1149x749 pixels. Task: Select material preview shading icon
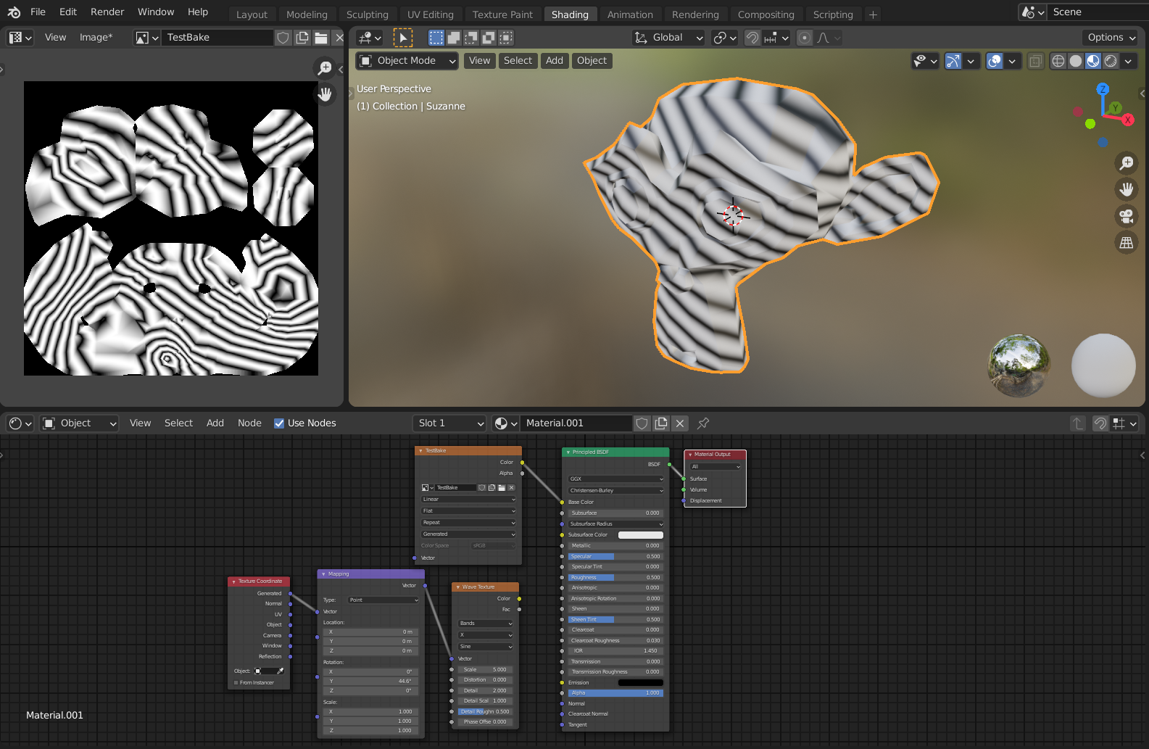pyautogui.click(x=1093, y=61)
